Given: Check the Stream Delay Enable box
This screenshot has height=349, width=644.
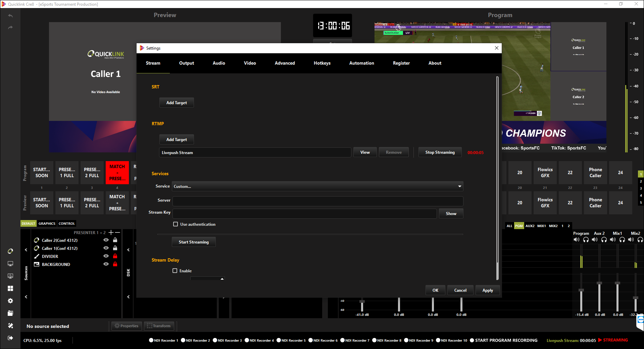Looking at the screenshot, I should click(x=175, y=271).
